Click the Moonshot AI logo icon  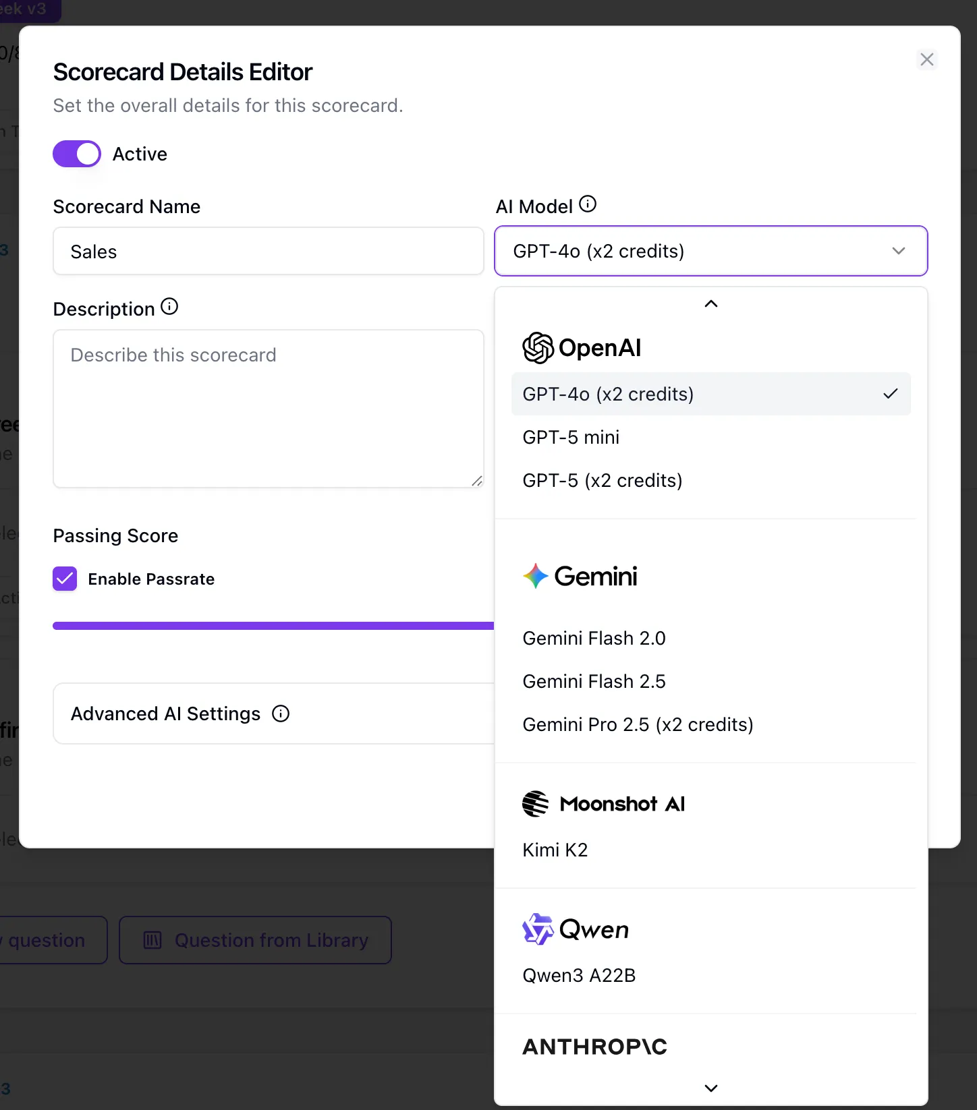pyautogui.click(x=536, y=804)
